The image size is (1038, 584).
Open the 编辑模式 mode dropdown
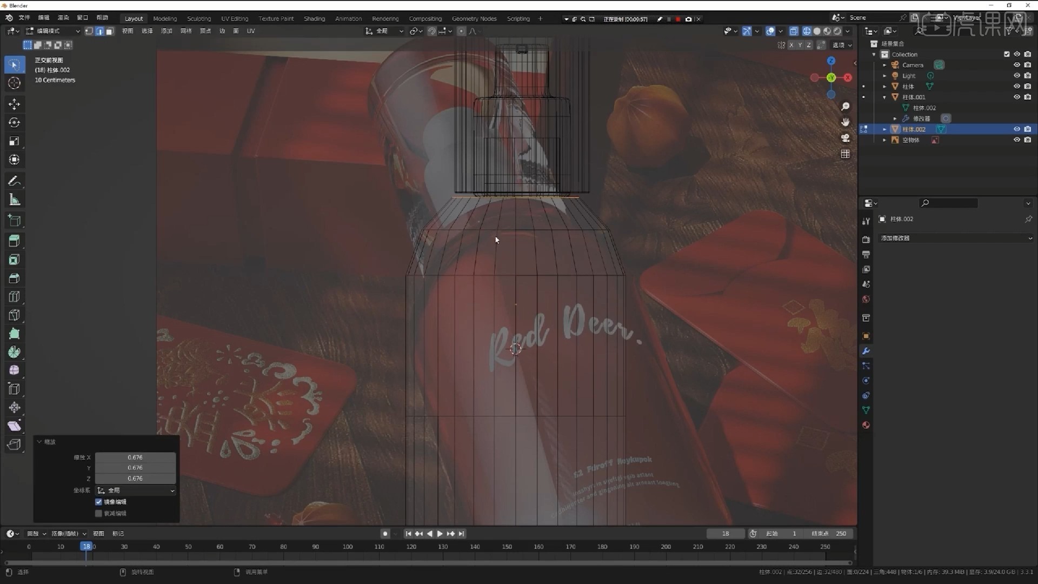click(x=53, y=31)
